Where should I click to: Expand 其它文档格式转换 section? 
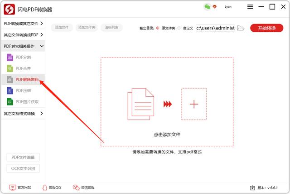click(23, 113)
